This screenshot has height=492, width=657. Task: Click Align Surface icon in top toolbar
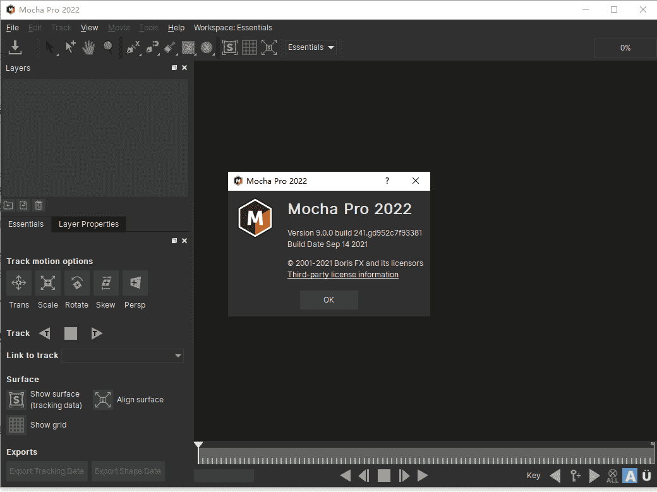pos(269,47)
